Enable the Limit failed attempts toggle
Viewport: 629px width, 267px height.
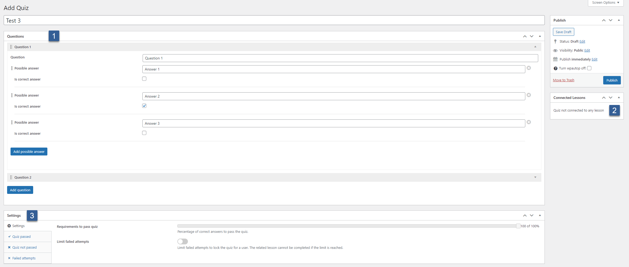click(x=182, y=241)
